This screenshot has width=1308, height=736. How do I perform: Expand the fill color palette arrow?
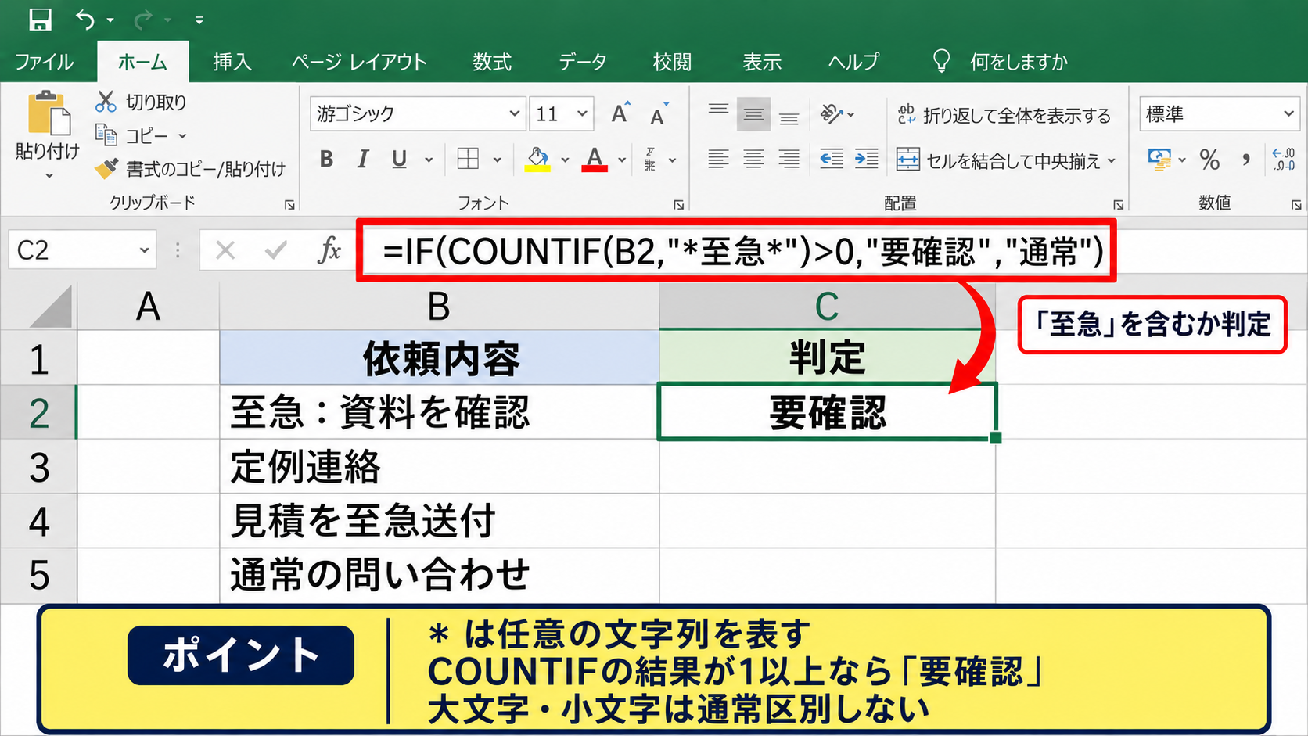[565, 160]
